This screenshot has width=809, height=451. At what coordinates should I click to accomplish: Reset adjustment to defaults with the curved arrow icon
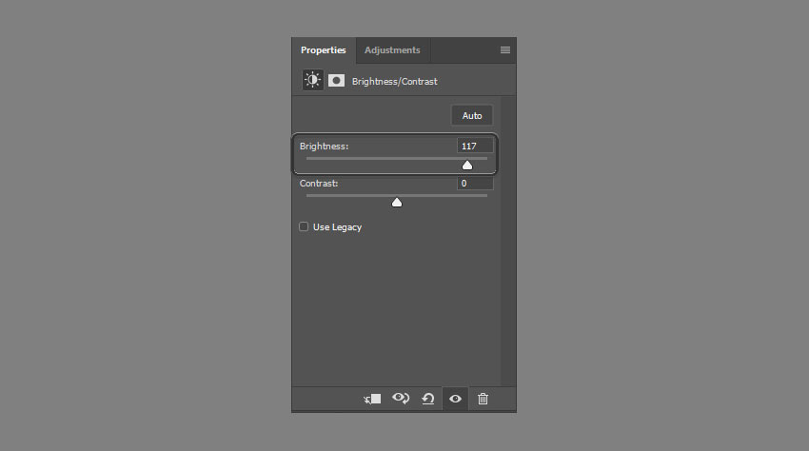(428, 399)
